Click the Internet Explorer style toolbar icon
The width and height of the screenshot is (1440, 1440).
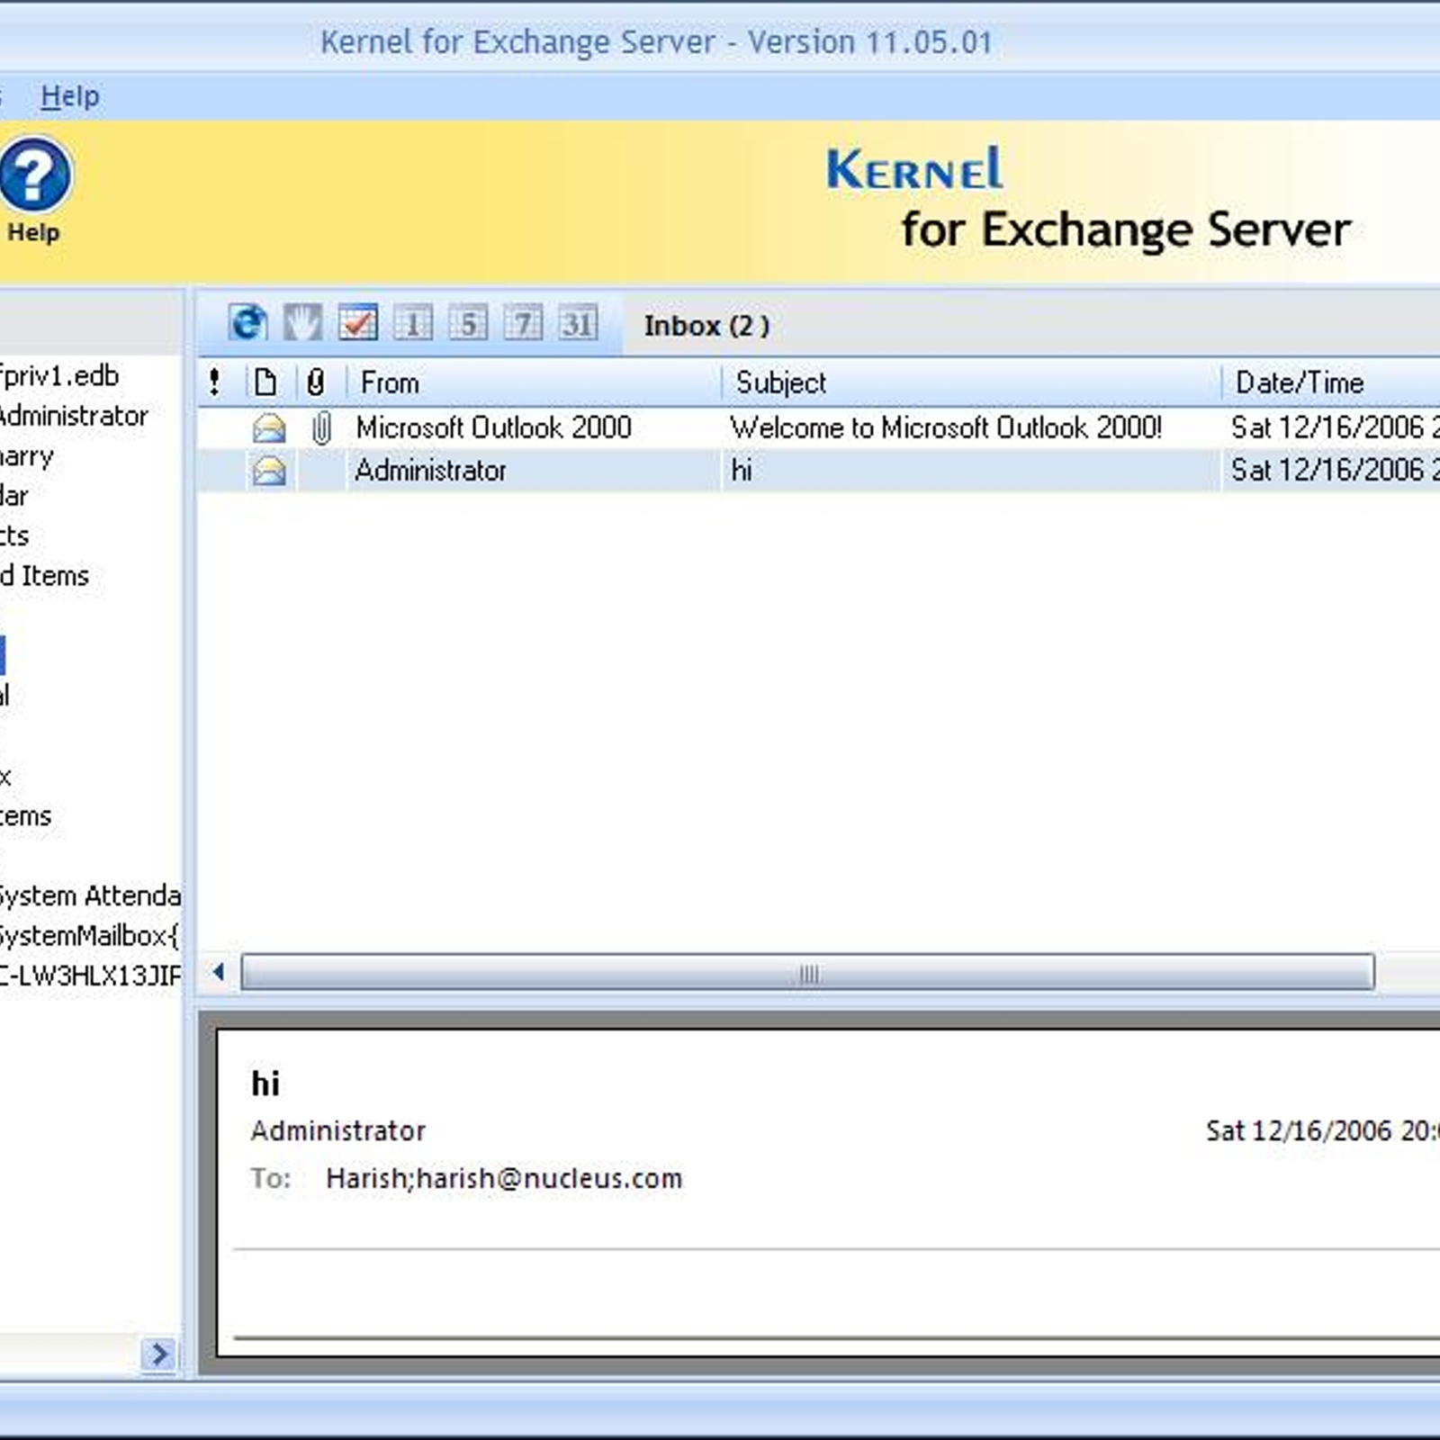click(x=247, y=322)
